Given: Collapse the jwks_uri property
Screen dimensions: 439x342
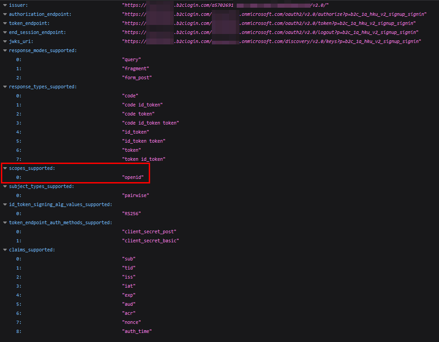Looking at the screenshot, I should [x=4, y=41].
